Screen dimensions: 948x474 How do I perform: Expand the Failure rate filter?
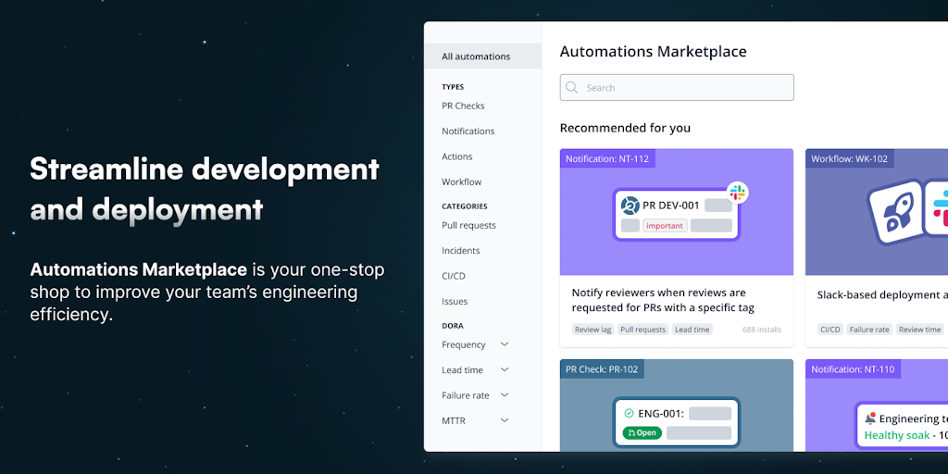tap(505, 395)
